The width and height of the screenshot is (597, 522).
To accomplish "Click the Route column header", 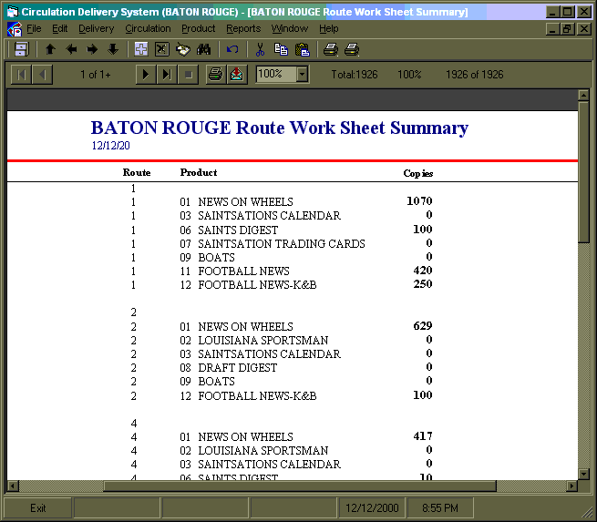I will [137, 173].
